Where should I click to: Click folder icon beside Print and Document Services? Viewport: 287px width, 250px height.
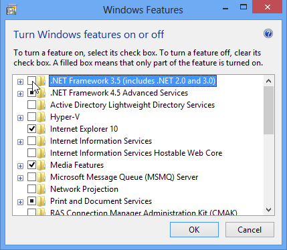click(x=41, y=201)
